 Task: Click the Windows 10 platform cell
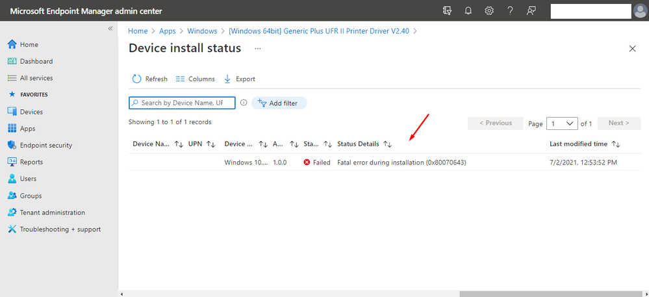coord(246,162)
